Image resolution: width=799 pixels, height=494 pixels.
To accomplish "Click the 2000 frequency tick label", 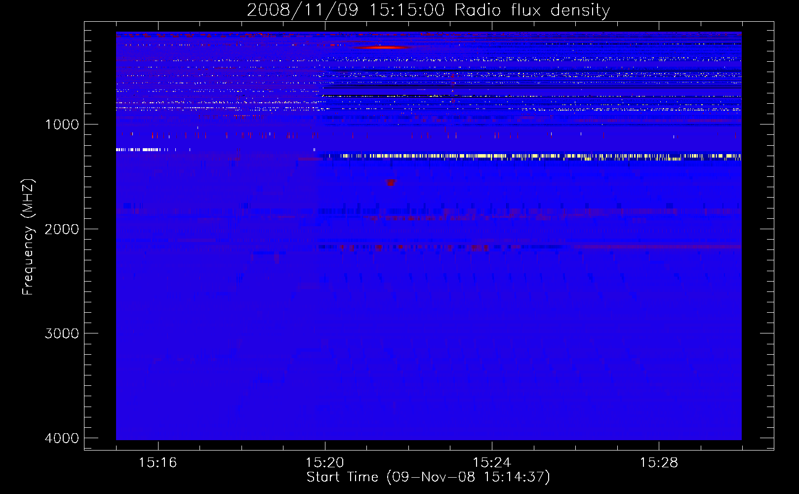I will 62,229.
